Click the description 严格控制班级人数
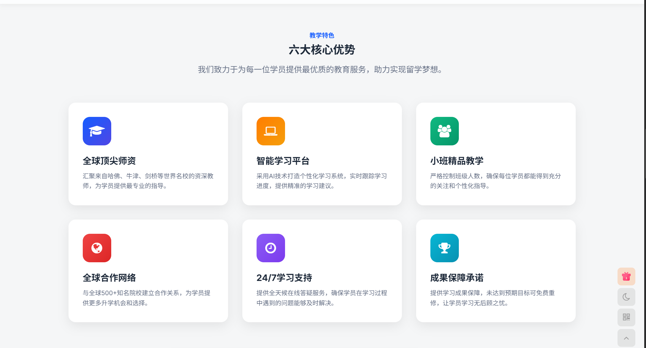 point(496,181)
